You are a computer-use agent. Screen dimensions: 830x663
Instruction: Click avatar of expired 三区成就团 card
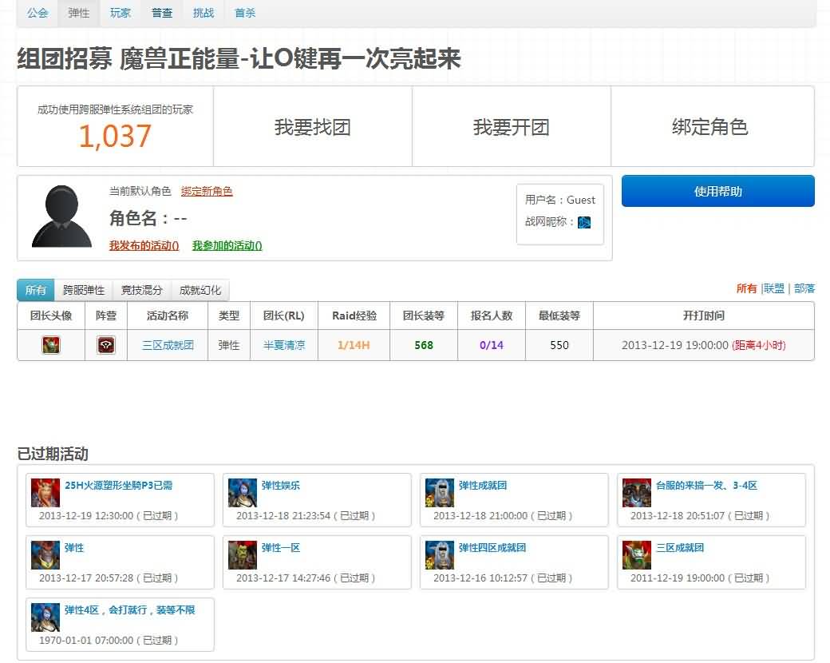point(637,555)
